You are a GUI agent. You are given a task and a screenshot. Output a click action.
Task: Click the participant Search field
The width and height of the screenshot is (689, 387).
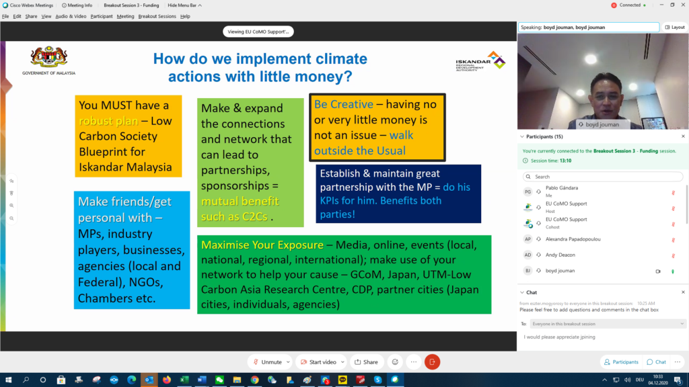606,177
